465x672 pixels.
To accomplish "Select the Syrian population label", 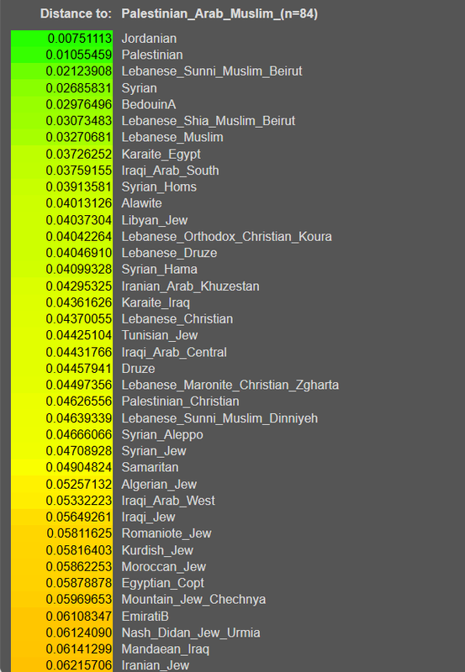I will point(139,88).
